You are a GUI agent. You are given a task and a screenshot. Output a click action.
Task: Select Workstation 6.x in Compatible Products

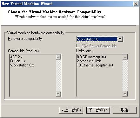(22, 65)
